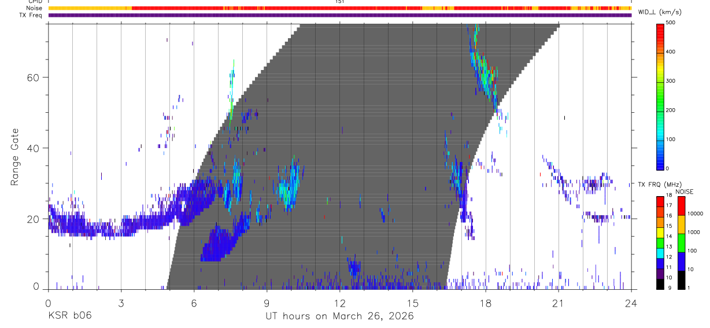
Task: Click the green segment of the NOISE color bar
Action: (681, 242)
